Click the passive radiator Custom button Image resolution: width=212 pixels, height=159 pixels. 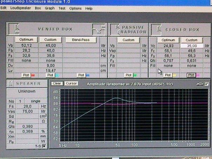(128, 40)
